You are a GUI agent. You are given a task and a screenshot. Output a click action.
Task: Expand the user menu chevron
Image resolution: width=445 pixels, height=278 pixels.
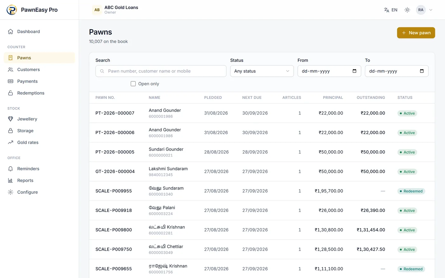click(431, 10)
